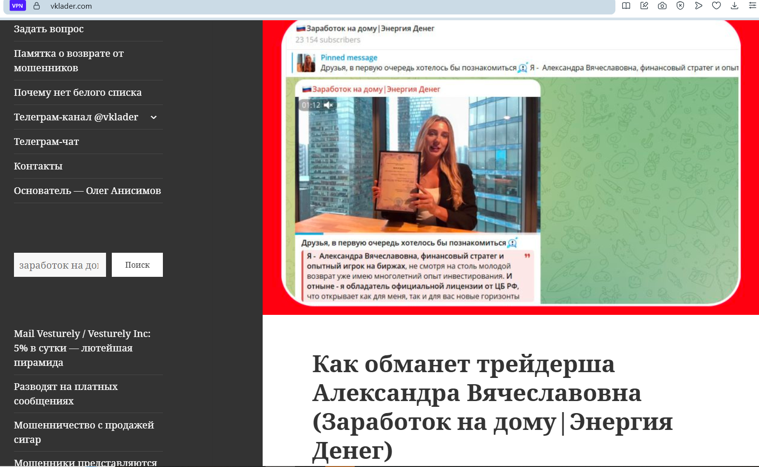Click the send flow arrow icon
Screen dimensions: 759x467
pos(698,6)
